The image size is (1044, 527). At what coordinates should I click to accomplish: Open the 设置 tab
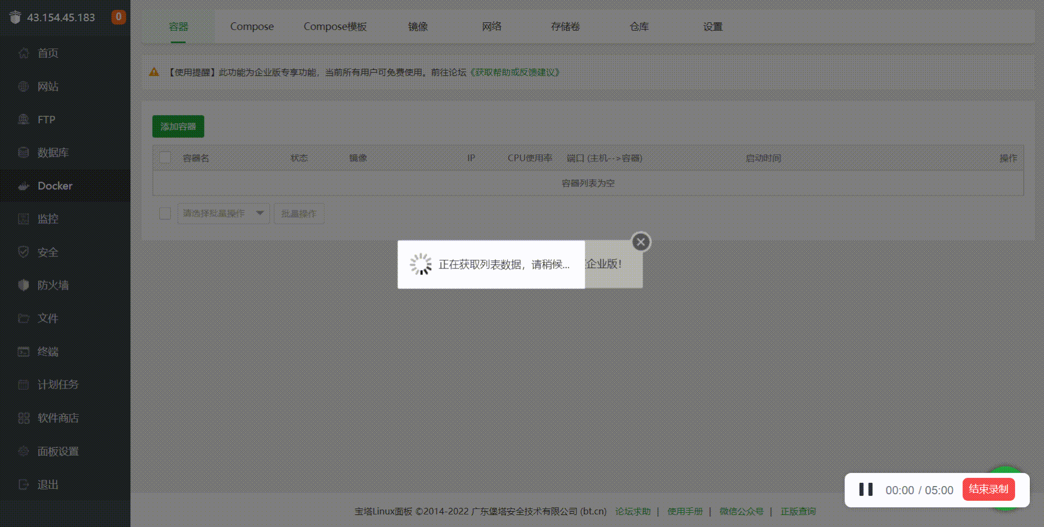[712, 26]
